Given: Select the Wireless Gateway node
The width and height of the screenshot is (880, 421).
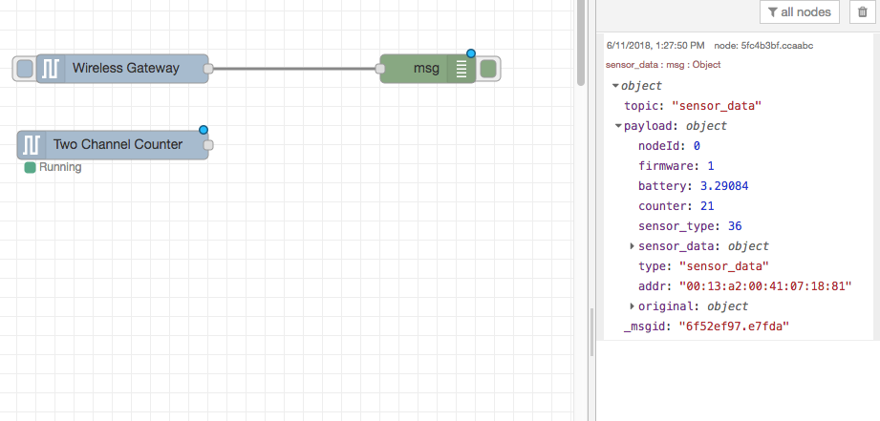Looking at the screenshot, I should pos(122,69).
